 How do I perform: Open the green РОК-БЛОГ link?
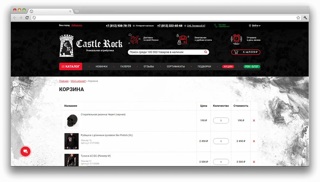(x=252, y=67)
